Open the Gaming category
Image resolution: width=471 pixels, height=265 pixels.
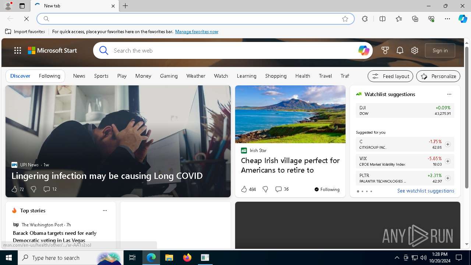point(169,76)
